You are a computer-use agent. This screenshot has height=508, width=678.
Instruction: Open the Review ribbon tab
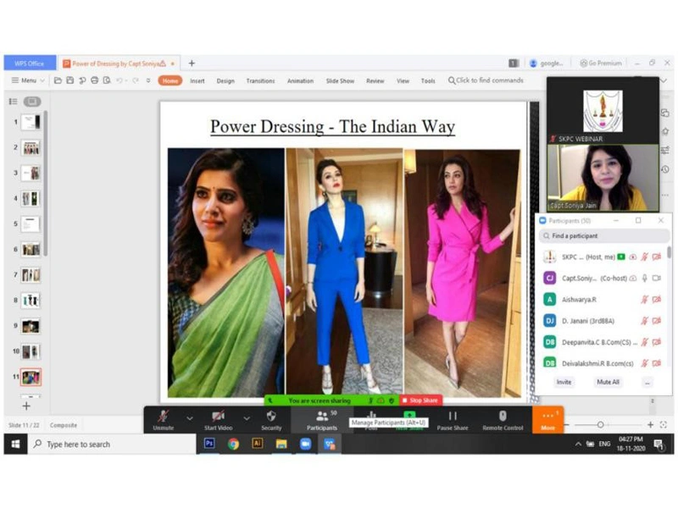375,80
